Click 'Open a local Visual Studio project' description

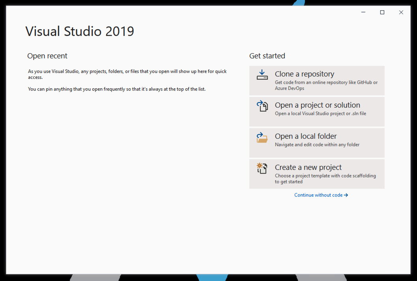pos(320,114)
